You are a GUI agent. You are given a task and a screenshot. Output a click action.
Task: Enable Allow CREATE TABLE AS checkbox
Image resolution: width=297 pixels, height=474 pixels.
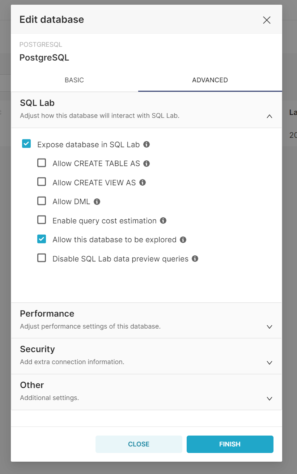point(42,163)
